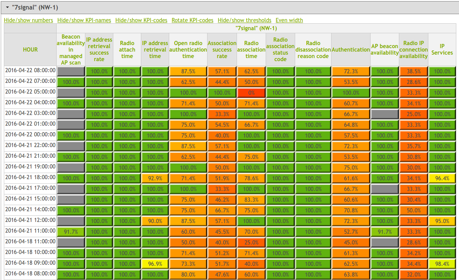This screenshot has width=459, height=280.
Task: Click the Hide/show numbers link
Action: coord(28,20)
